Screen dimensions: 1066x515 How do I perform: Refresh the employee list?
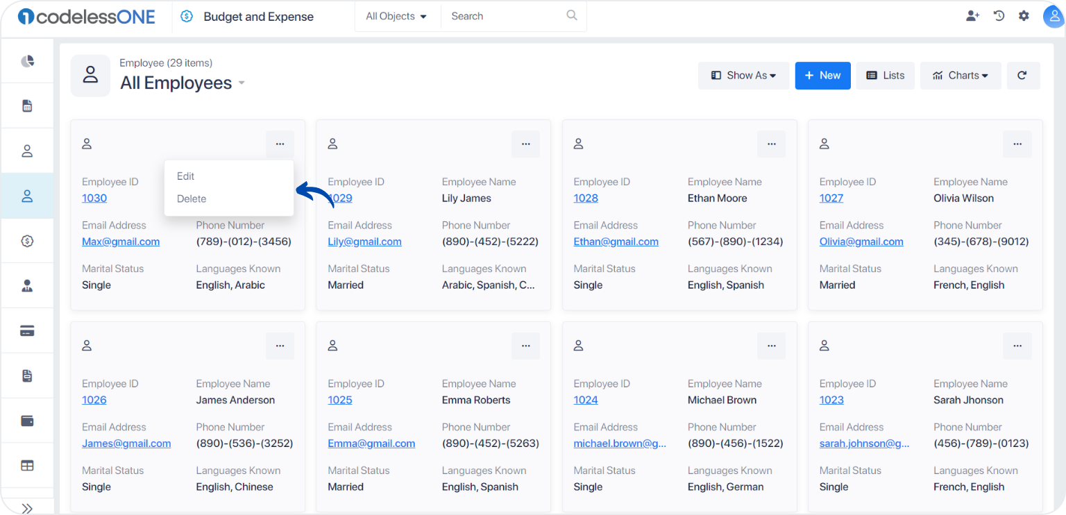pyautogui.click(x=1022, y=76)
